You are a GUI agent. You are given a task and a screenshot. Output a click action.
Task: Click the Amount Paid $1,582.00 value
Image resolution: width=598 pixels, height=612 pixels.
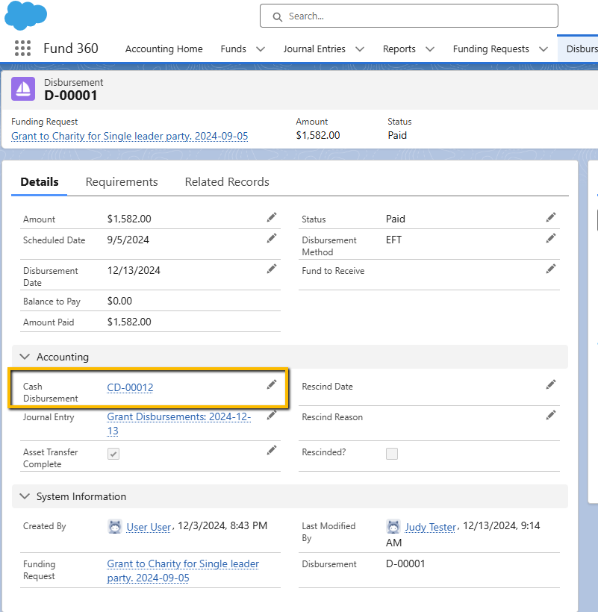[x=129, y=322]
